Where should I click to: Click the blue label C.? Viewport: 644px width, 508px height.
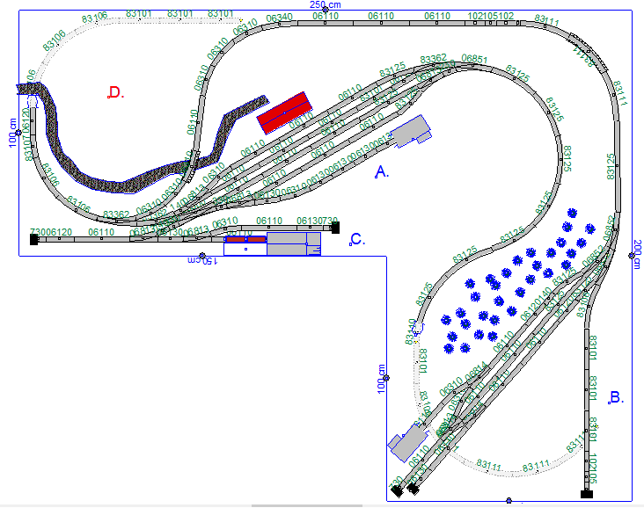pos(356,239)
